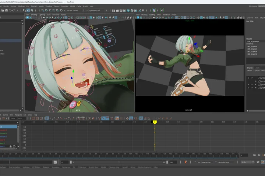Click the Open Scene folder icon
The width and height of the screenshot is (265, 176).
[x=3, y=10]
